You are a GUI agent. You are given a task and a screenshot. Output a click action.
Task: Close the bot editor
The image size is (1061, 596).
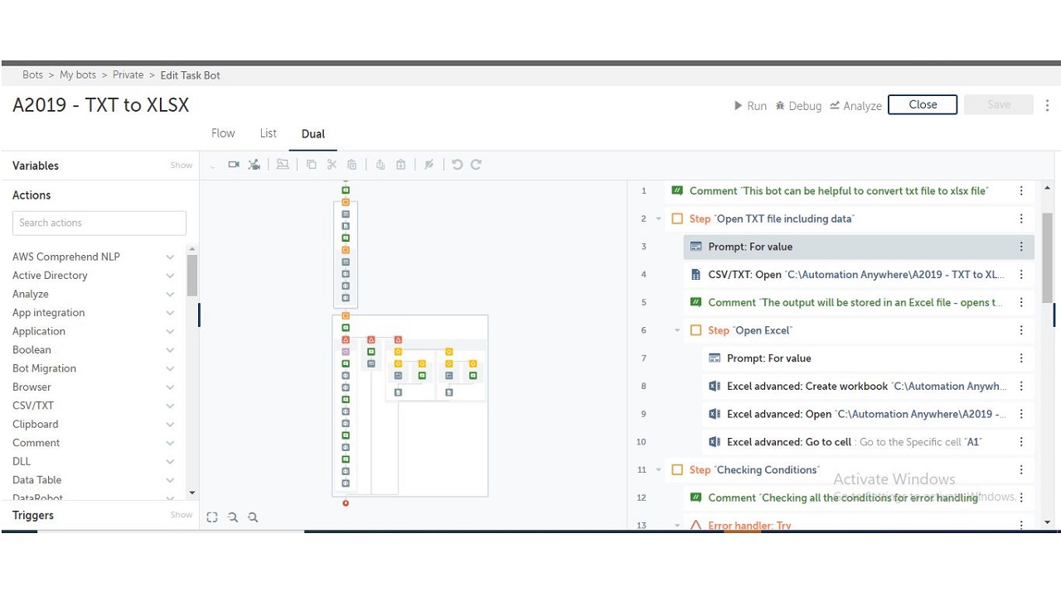(x=923, y=105)
